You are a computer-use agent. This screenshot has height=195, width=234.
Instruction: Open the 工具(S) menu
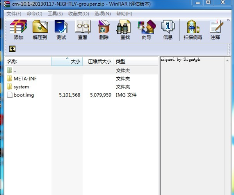55,14
